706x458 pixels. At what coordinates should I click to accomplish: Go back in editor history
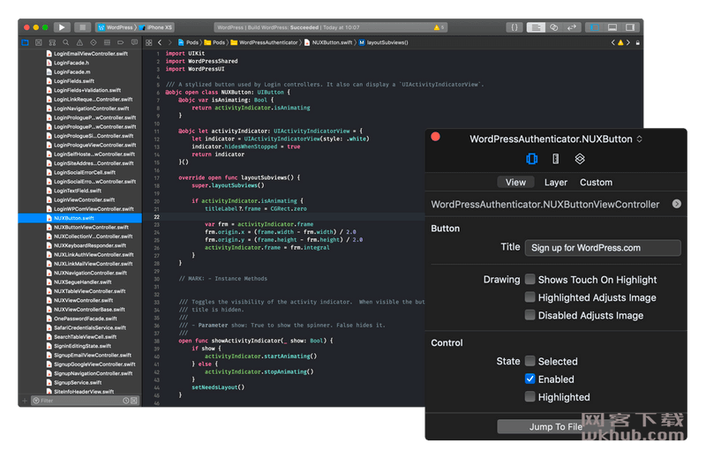click(x=160, y=42)
